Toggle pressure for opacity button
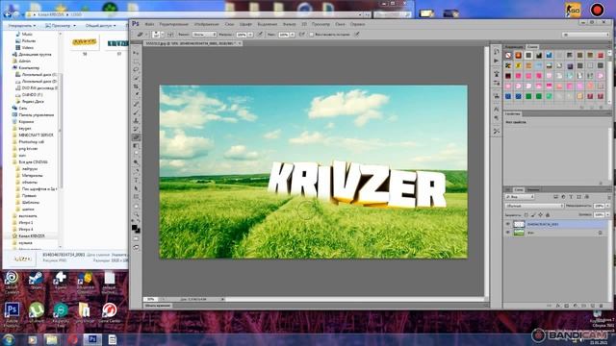Viewport: 616px width, 346px height. [260, 35]
